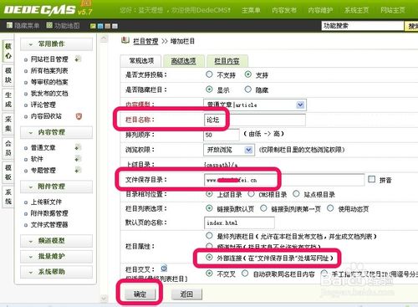This screenshot has height=307, width=418.
Task: Open 所有档案列表 in the sidebar
Action: pos(49,70)
